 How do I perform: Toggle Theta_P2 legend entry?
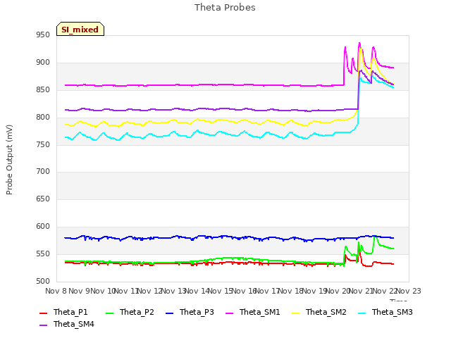[130, 312]
